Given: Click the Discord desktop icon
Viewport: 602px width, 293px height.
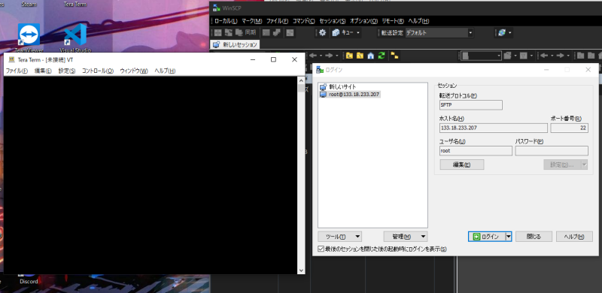Looking at the screenshot, I should 29,279.
